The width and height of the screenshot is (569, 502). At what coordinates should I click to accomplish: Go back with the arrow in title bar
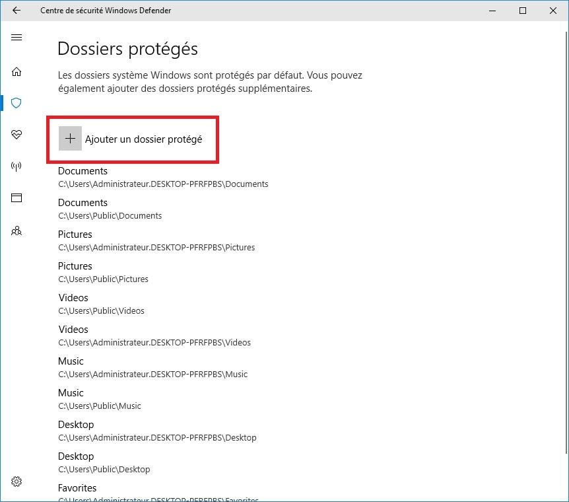pos(17,10)
